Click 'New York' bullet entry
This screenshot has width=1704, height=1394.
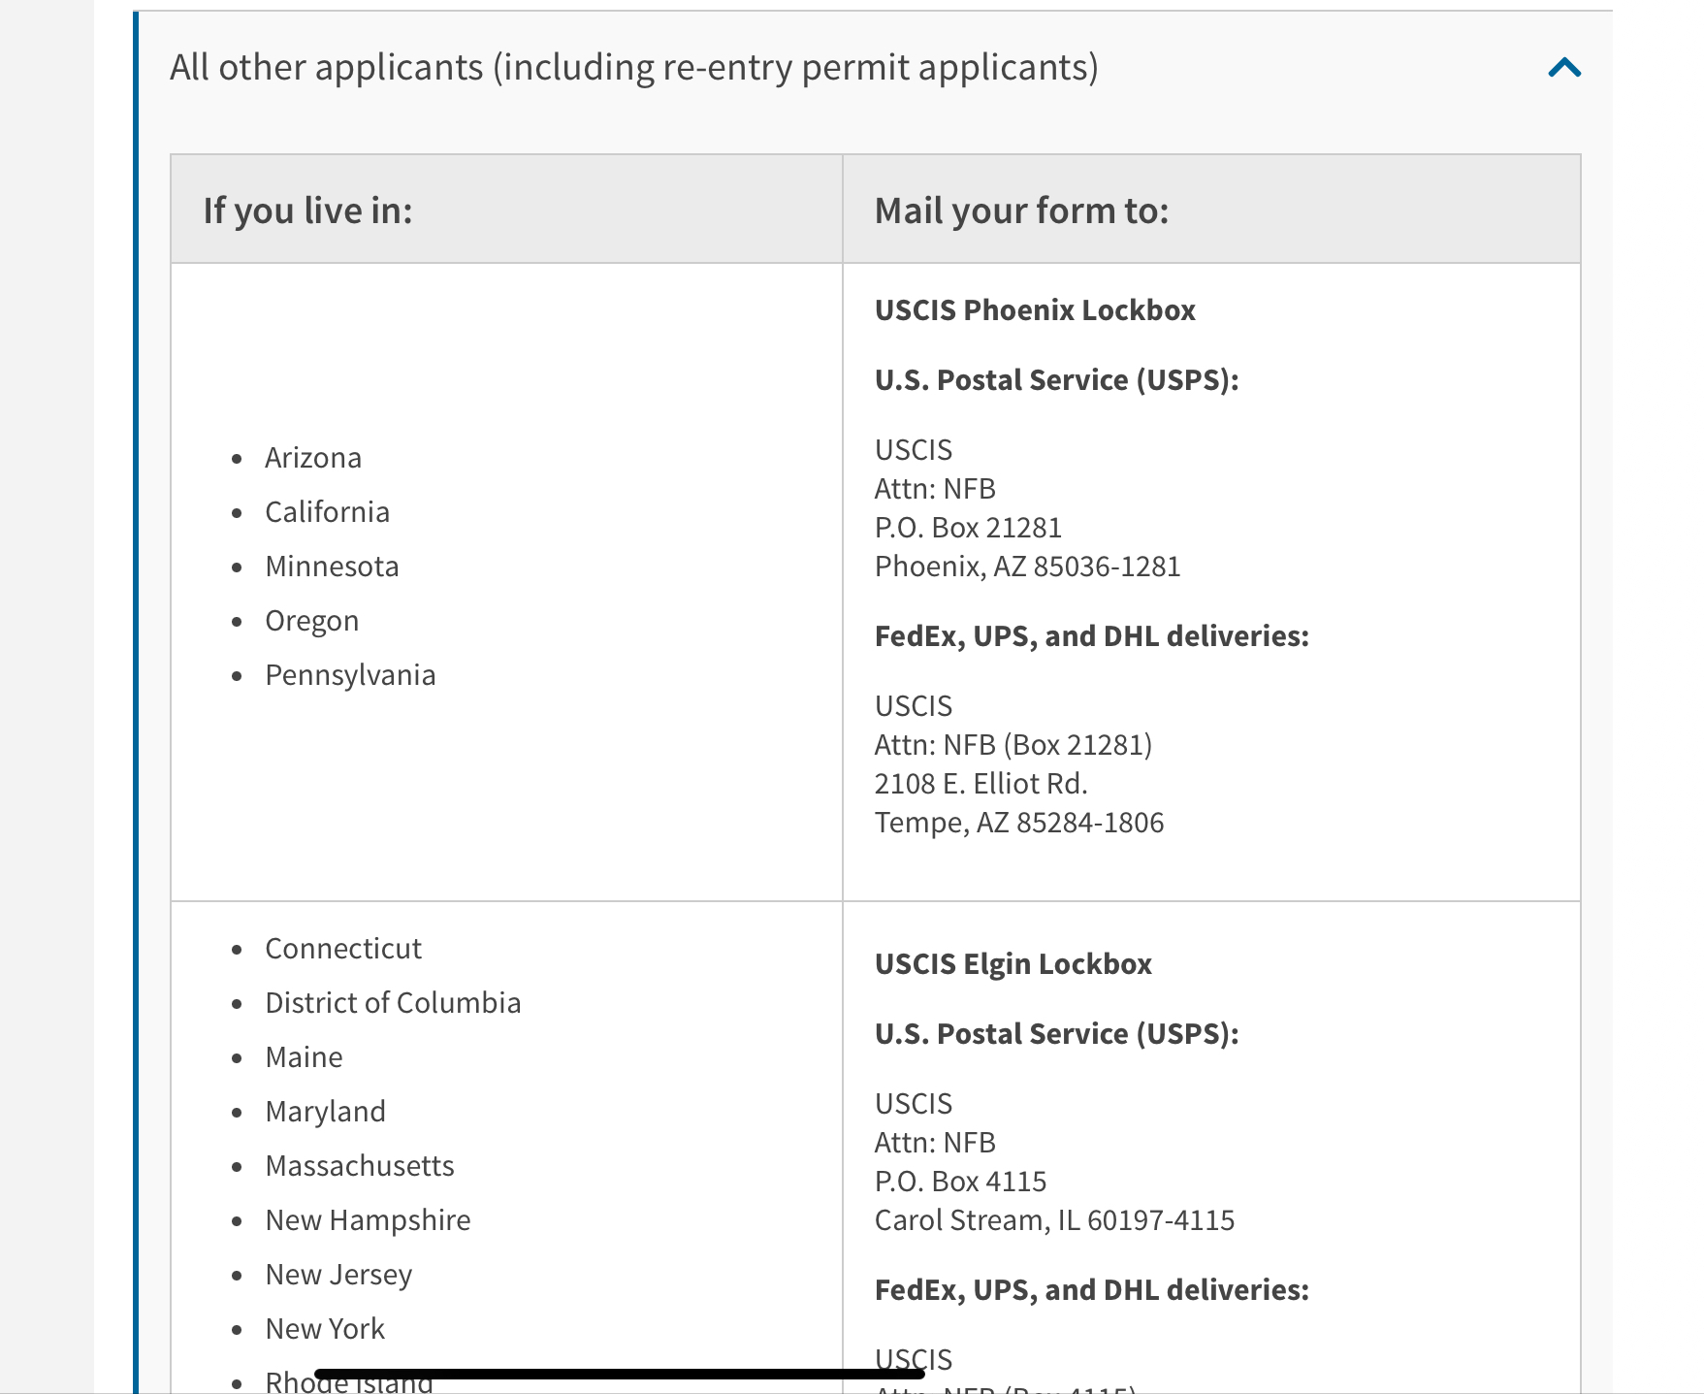pos(324,1328)
